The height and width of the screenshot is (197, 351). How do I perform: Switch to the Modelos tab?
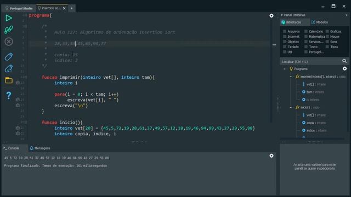(x=320, y=22)
